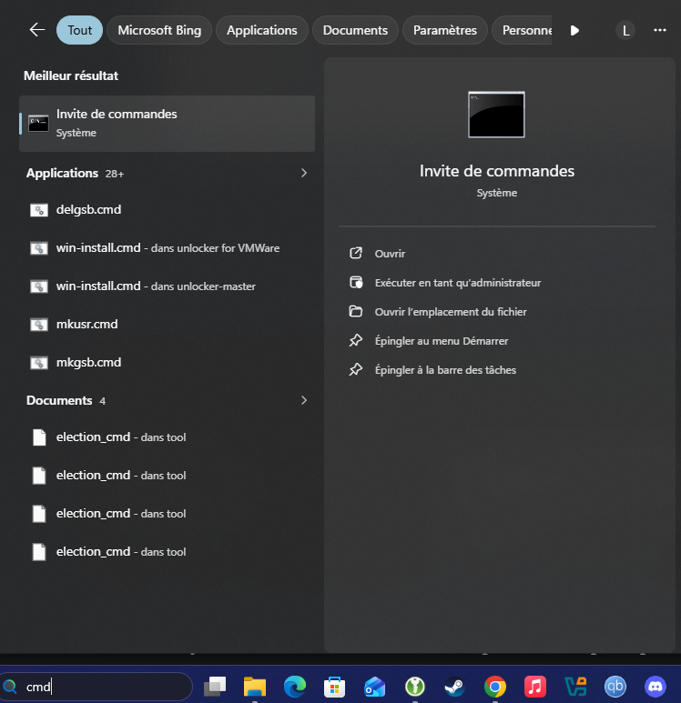Click the back arrow in search
This screenshot has height=703, width=681.
pos(36,30)
